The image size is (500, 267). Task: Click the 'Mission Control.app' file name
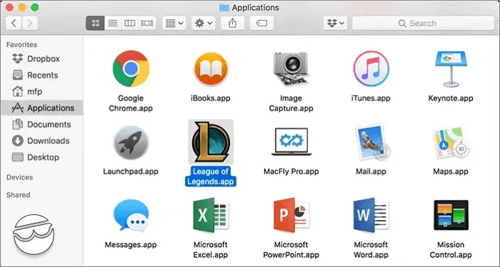point(451,250)
